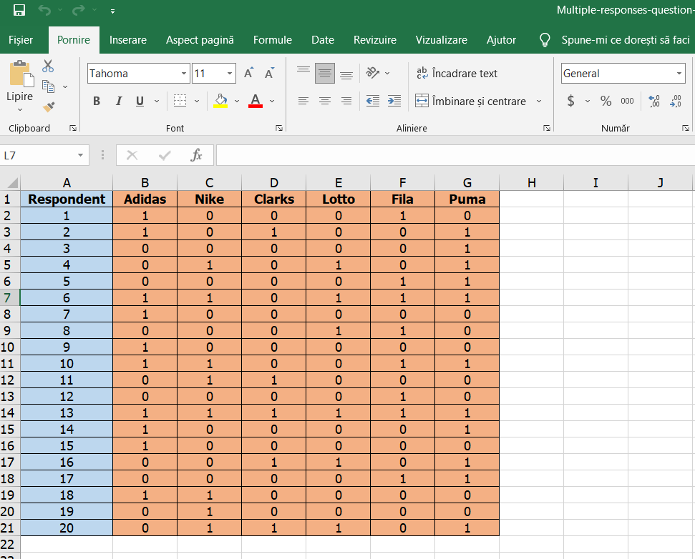Click the Cut scissors icon
695x559 pixels.
[x=48, y=66]
